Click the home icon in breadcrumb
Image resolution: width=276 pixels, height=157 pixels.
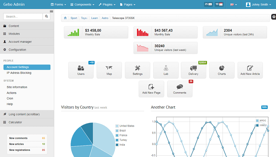click(x=65, y=18)
